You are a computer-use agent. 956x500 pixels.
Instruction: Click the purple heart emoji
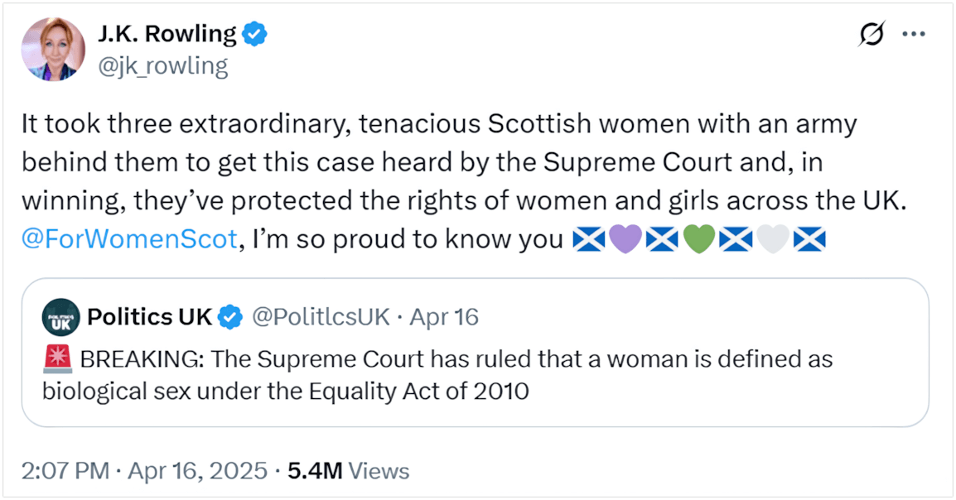point(624,241)
